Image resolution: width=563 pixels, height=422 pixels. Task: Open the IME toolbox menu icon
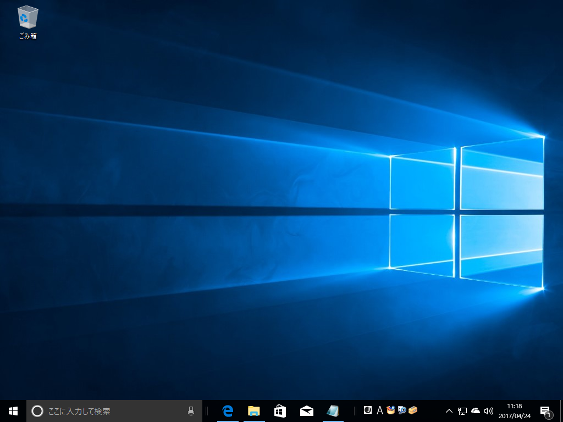pyautogui.click(x=413, y=410)
